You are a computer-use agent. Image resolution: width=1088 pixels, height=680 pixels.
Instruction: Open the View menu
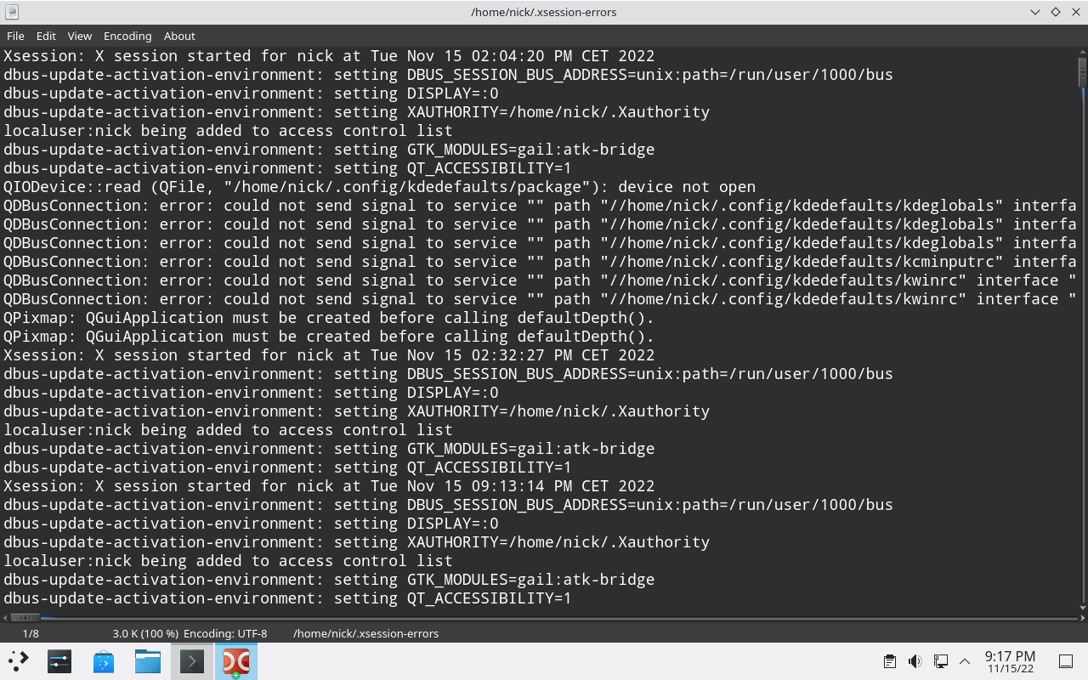click(79, 36)
